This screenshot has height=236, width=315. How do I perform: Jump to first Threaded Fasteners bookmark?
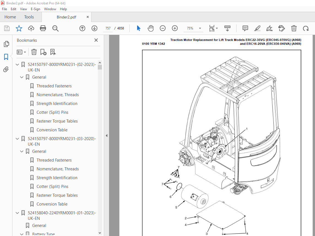tap(54, 86)
